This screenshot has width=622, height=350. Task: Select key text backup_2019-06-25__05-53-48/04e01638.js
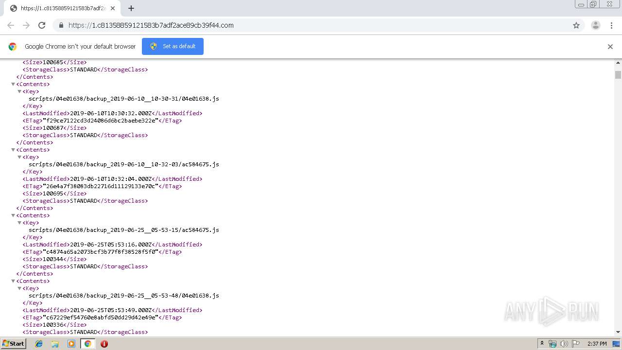coord(152,296)
